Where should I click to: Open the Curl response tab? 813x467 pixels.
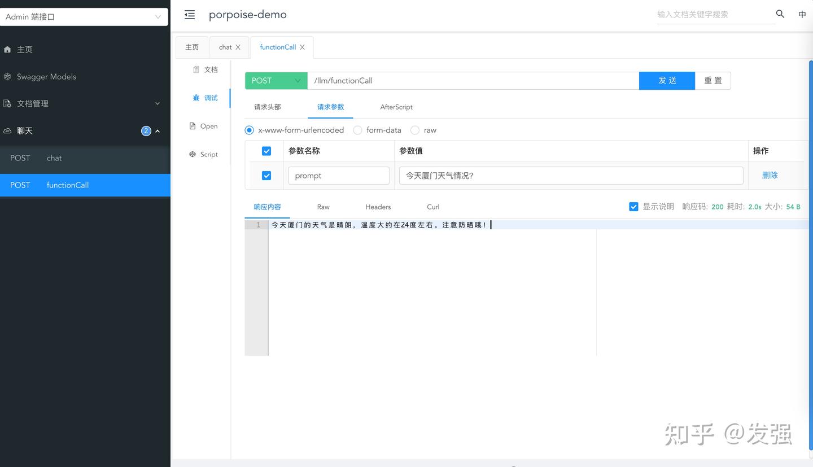tap(433, 207)
